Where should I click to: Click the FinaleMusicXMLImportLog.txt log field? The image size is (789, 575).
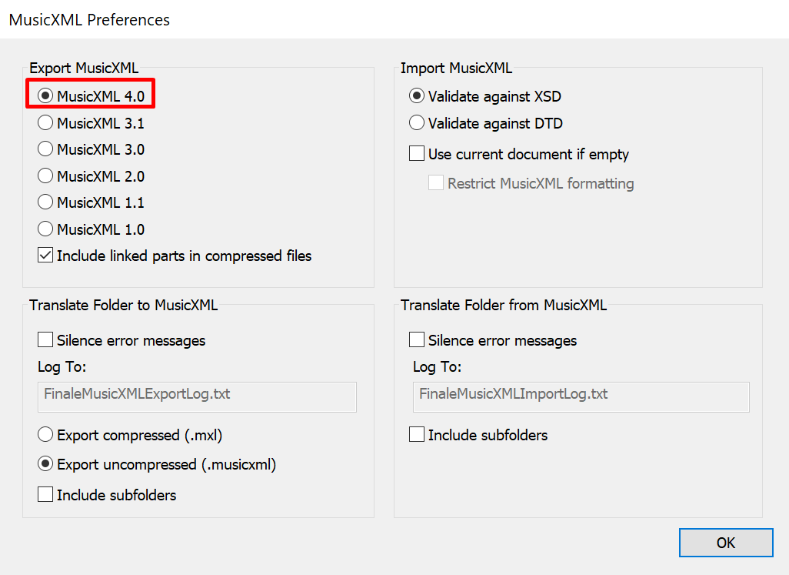[581, 396]
